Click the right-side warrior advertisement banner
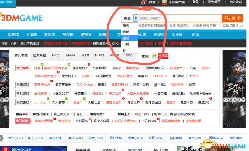 pos(234,89)
